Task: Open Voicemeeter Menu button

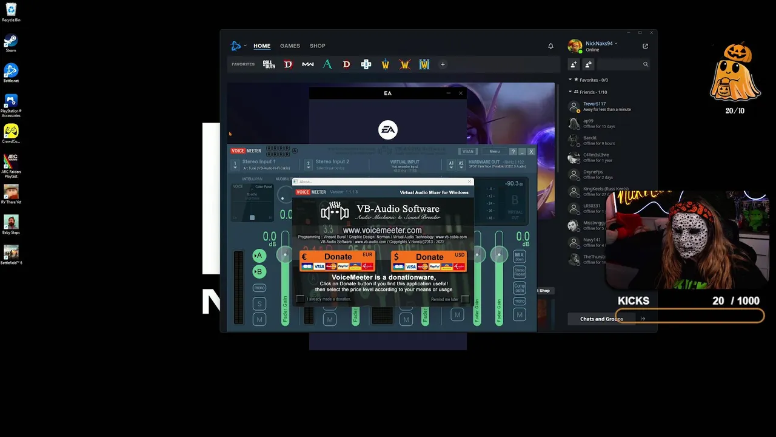Action: [495, 152]
